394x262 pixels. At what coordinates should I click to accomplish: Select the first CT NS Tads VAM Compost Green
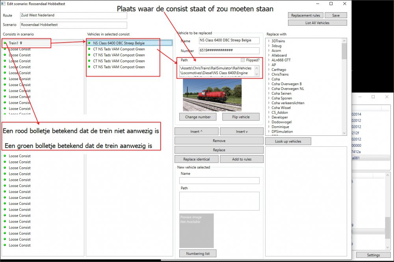119,49
